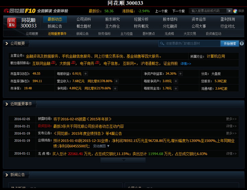The width and height of the screenshot is (247, 190).
Task: Expand the plus next to 每股净资产
Action: point(176,81)
